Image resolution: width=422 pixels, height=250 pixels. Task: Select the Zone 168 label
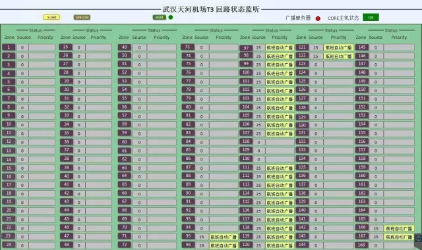tap(362, 245)
